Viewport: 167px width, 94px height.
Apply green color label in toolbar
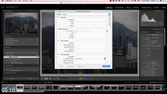82,79
